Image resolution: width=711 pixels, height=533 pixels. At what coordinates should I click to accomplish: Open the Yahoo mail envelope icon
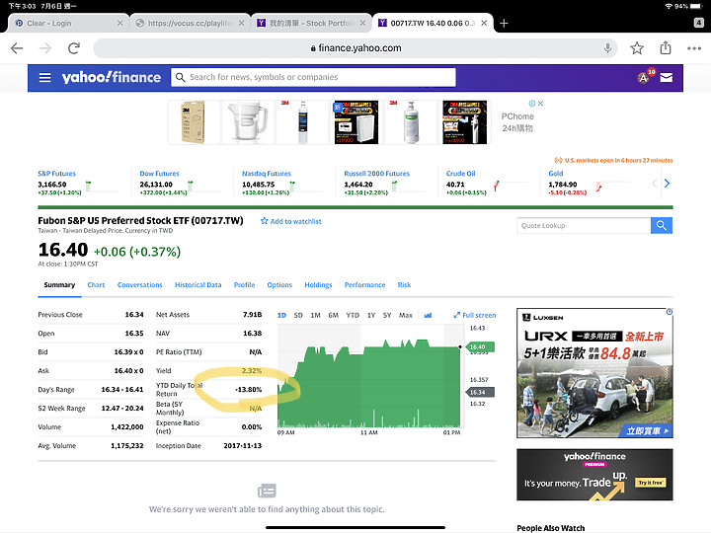click(667, 78)
